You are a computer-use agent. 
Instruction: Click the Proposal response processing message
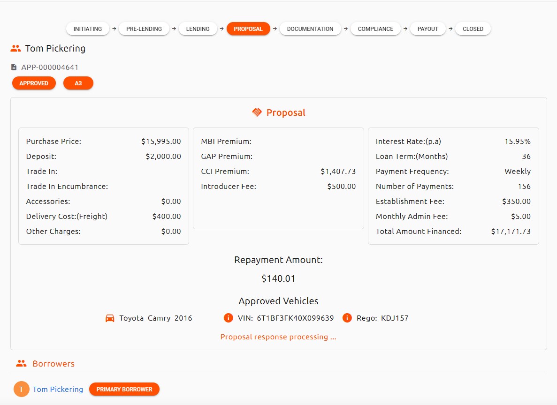point(278,337)
